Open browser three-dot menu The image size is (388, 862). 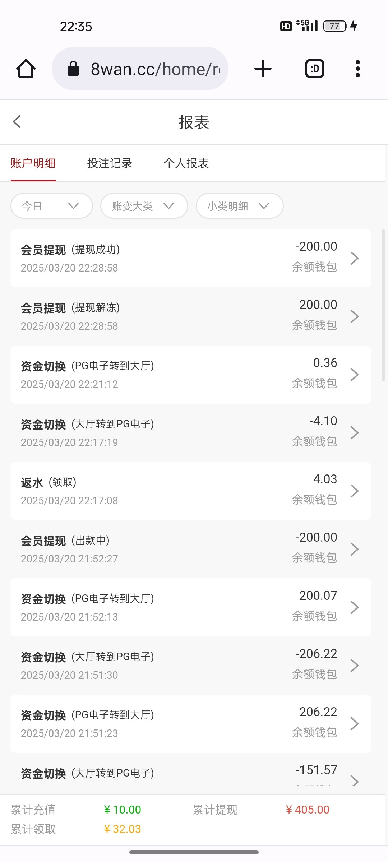tap(357, 69)
